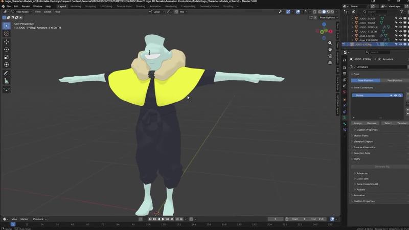Open the Render menu

26,6
